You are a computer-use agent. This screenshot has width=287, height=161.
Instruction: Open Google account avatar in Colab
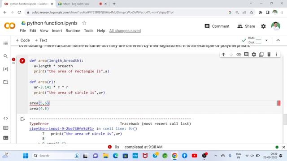(x=276, y=26)
